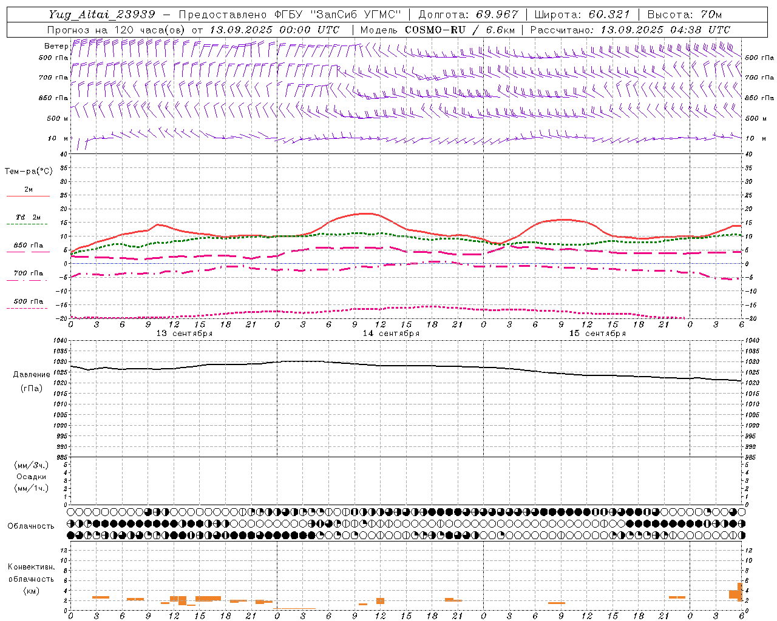Click the (мм/3ч.) precipitation unit label

point(32,465)
